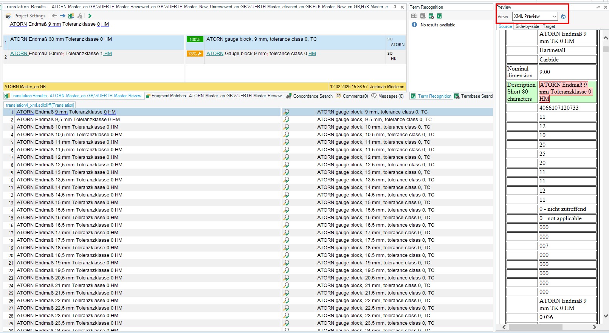Click source segment 'ATORN Endmaß 12 mm Toleranzklasse 0 HM'
This screenshot has height=333, width=609.
tap(67, 157)
